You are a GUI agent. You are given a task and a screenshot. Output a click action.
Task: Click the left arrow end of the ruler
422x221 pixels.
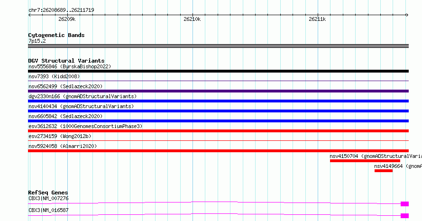click(x=29, y=15)
